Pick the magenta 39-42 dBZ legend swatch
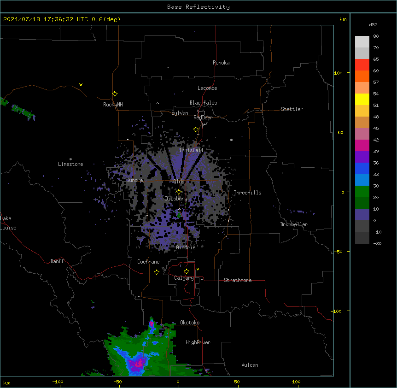The width and height of the screenshot is (397, 388). click(362, 145)
